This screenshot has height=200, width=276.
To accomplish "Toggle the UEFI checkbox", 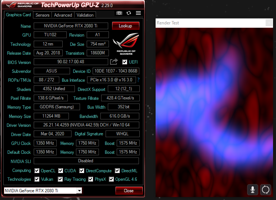I will pyautogui.click(x=124, y=62).
